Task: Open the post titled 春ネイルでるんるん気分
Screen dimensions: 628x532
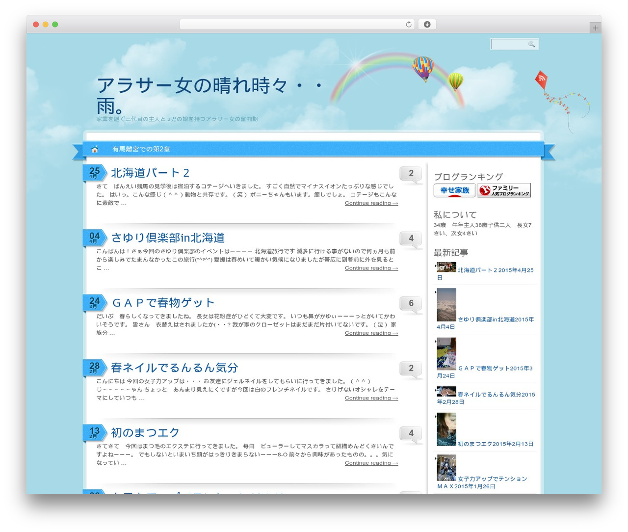Action: point(175,368)
